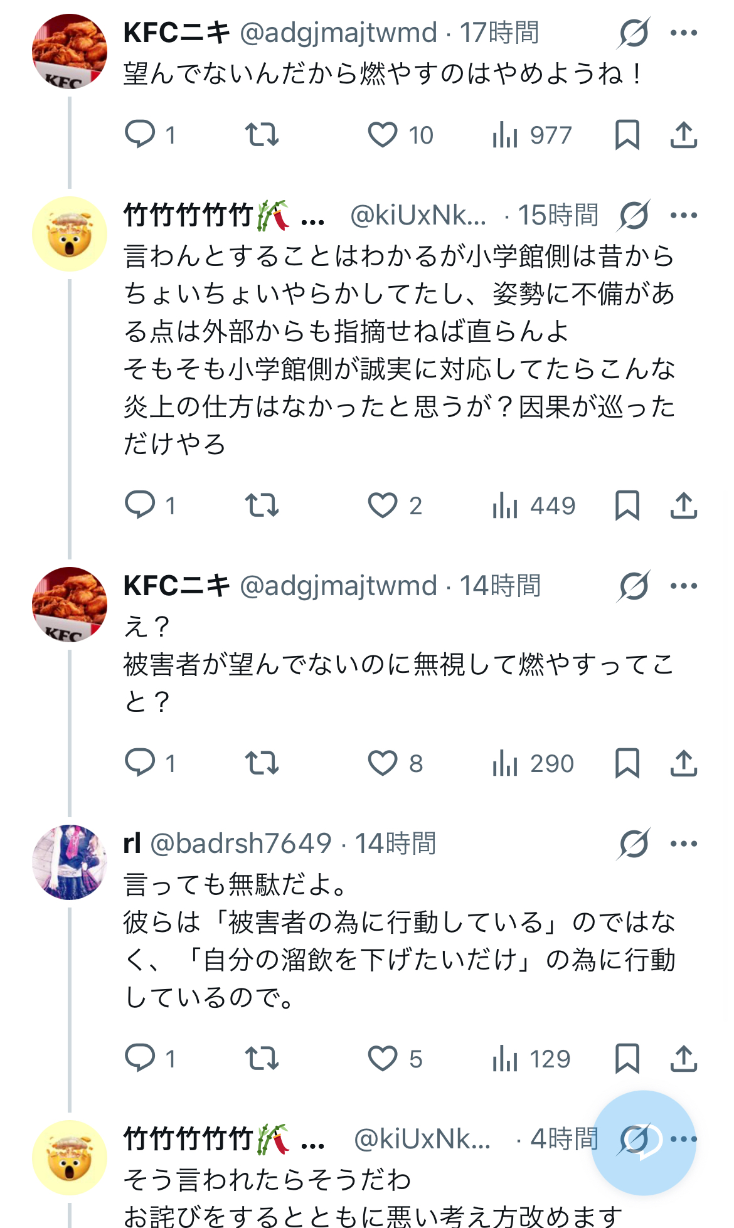Open more options on first KFCニキ post
Viewport: 734px width, 1228px height.
tap(683, 33)
